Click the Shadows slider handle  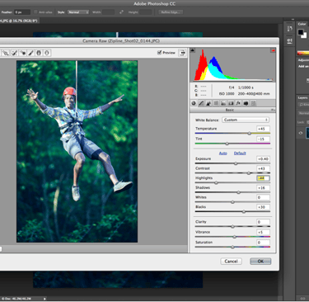238,192
